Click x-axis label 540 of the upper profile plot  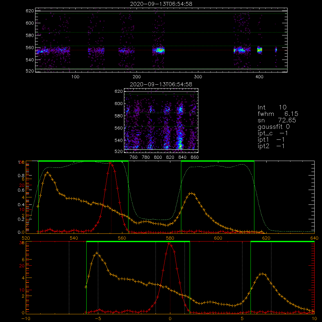tap(74, 238)
